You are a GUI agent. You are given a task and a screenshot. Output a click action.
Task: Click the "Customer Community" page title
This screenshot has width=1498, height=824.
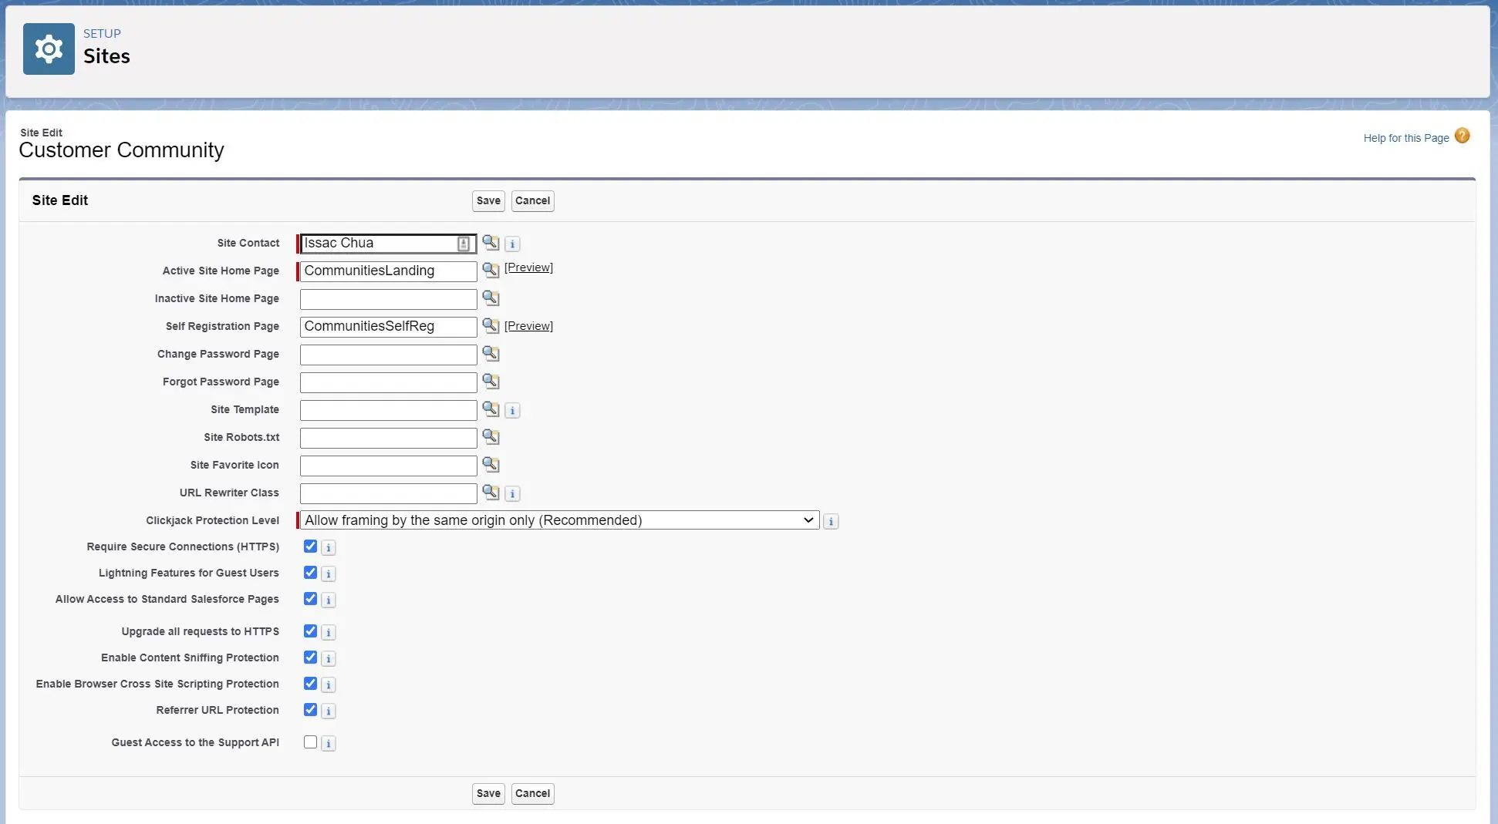121,150
